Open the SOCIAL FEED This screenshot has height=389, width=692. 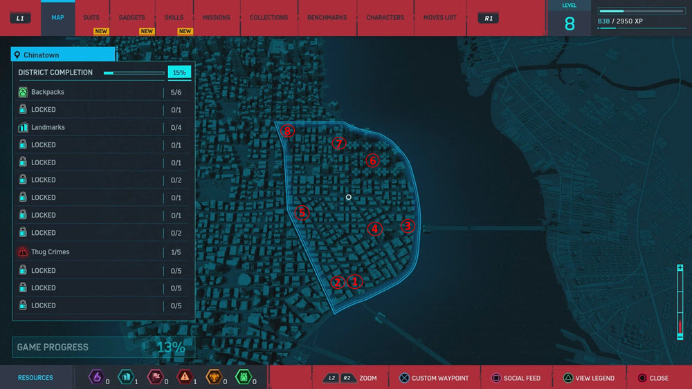522,378
